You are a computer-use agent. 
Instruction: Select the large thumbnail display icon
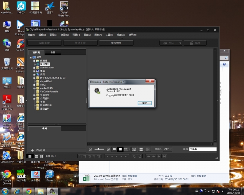tap(115, 149)
